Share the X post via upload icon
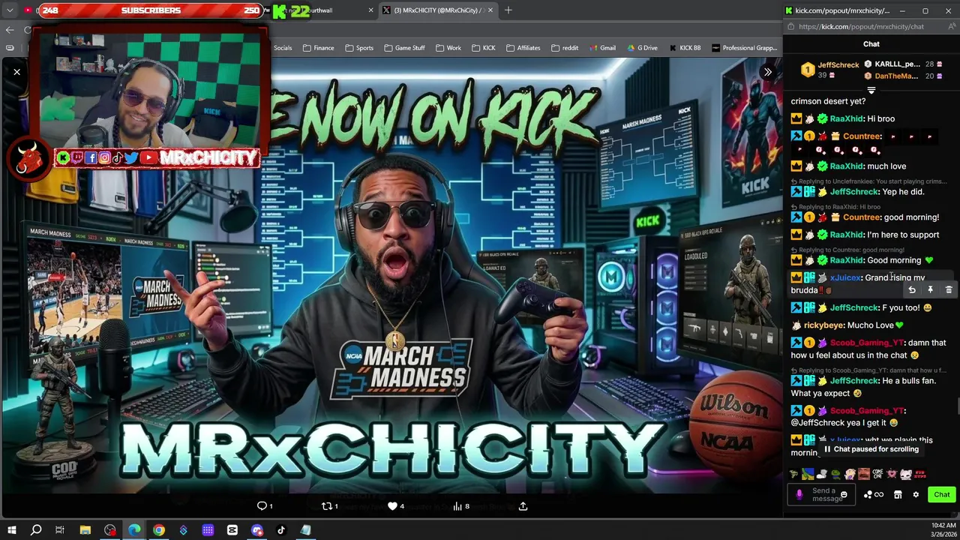The width and height of the screenshot is (960, 540). pyautogui.click(x=523, y=506)
